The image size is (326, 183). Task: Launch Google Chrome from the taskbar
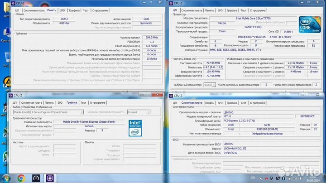(x=21, y=178)
